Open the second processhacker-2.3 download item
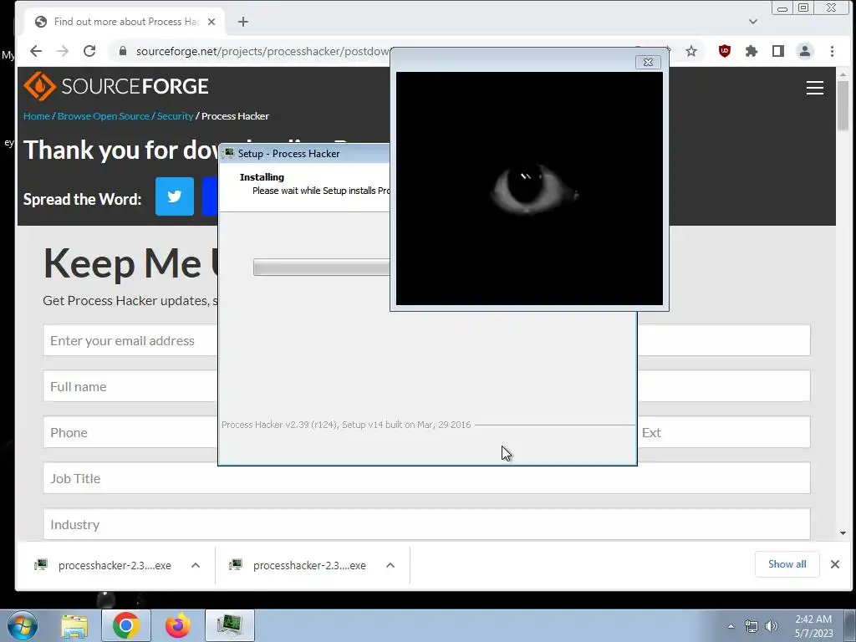This screenshot has width=856, height=642. pos(299,566)
